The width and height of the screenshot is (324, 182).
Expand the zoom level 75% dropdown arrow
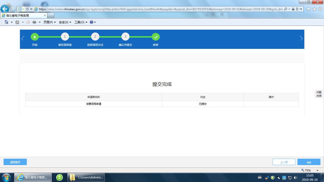click(317, 170)
